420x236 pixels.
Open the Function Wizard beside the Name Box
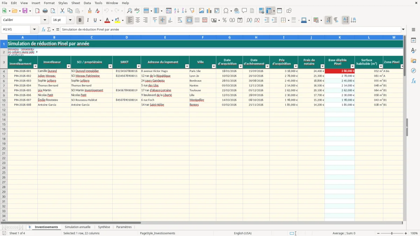tap(44, 29)
